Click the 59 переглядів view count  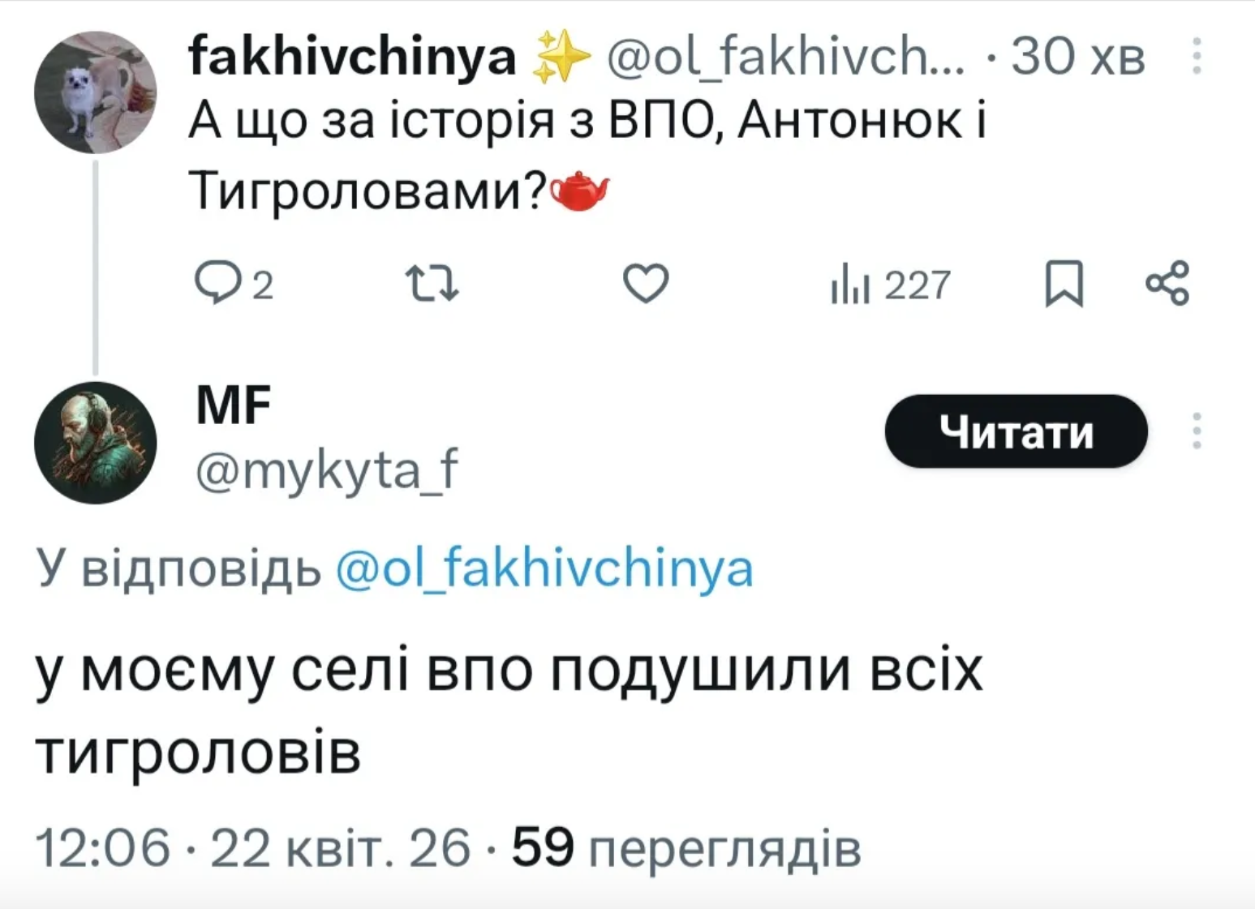click(x=686, y=848)
